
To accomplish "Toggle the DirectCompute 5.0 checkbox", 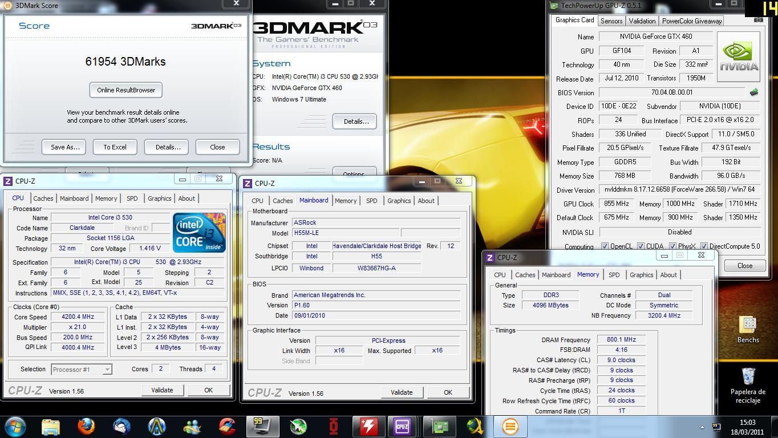I will click(704, 246).
